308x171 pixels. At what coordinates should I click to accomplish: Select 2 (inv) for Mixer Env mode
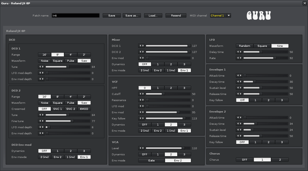145,70
